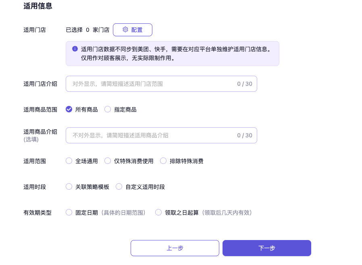Proceed with 下一步 button

267,248
